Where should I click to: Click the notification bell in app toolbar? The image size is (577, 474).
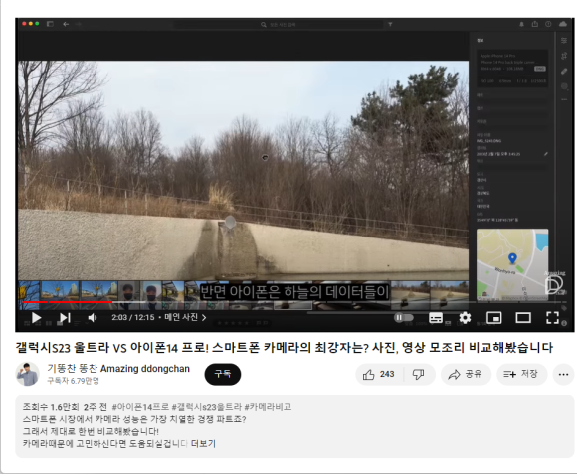click(x=521, y=24)
